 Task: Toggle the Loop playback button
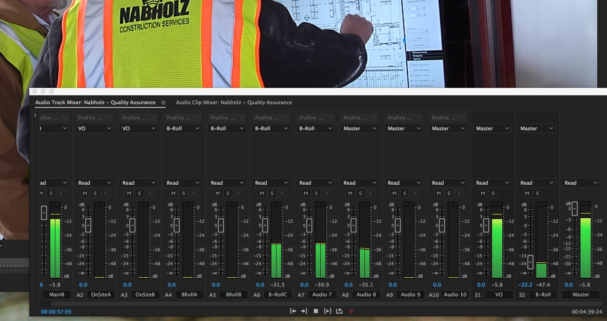339,311
